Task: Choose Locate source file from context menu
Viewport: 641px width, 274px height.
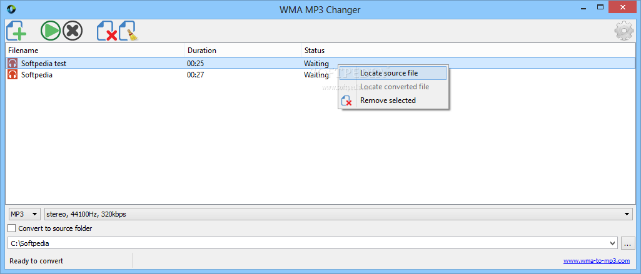Action: click(393, 73)
